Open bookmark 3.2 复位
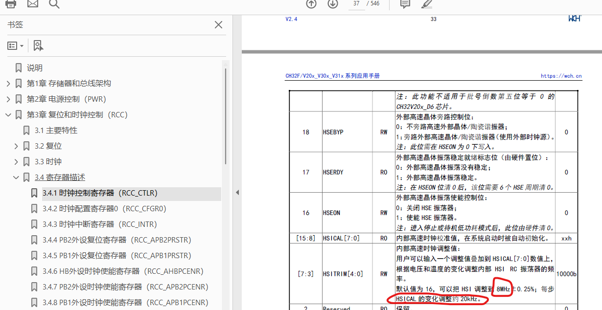Viewport: 602px width, 310px height. click(48, 146)
